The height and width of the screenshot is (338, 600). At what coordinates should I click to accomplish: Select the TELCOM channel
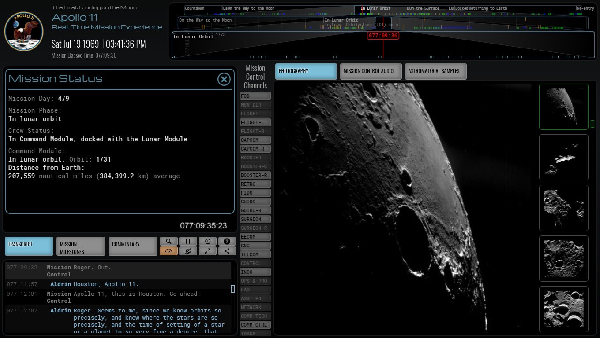coord(255,254)
